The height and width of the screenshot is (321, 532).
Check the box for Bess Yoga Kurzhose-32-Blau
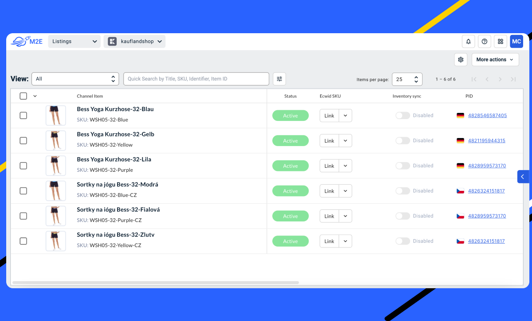(23, 116)
